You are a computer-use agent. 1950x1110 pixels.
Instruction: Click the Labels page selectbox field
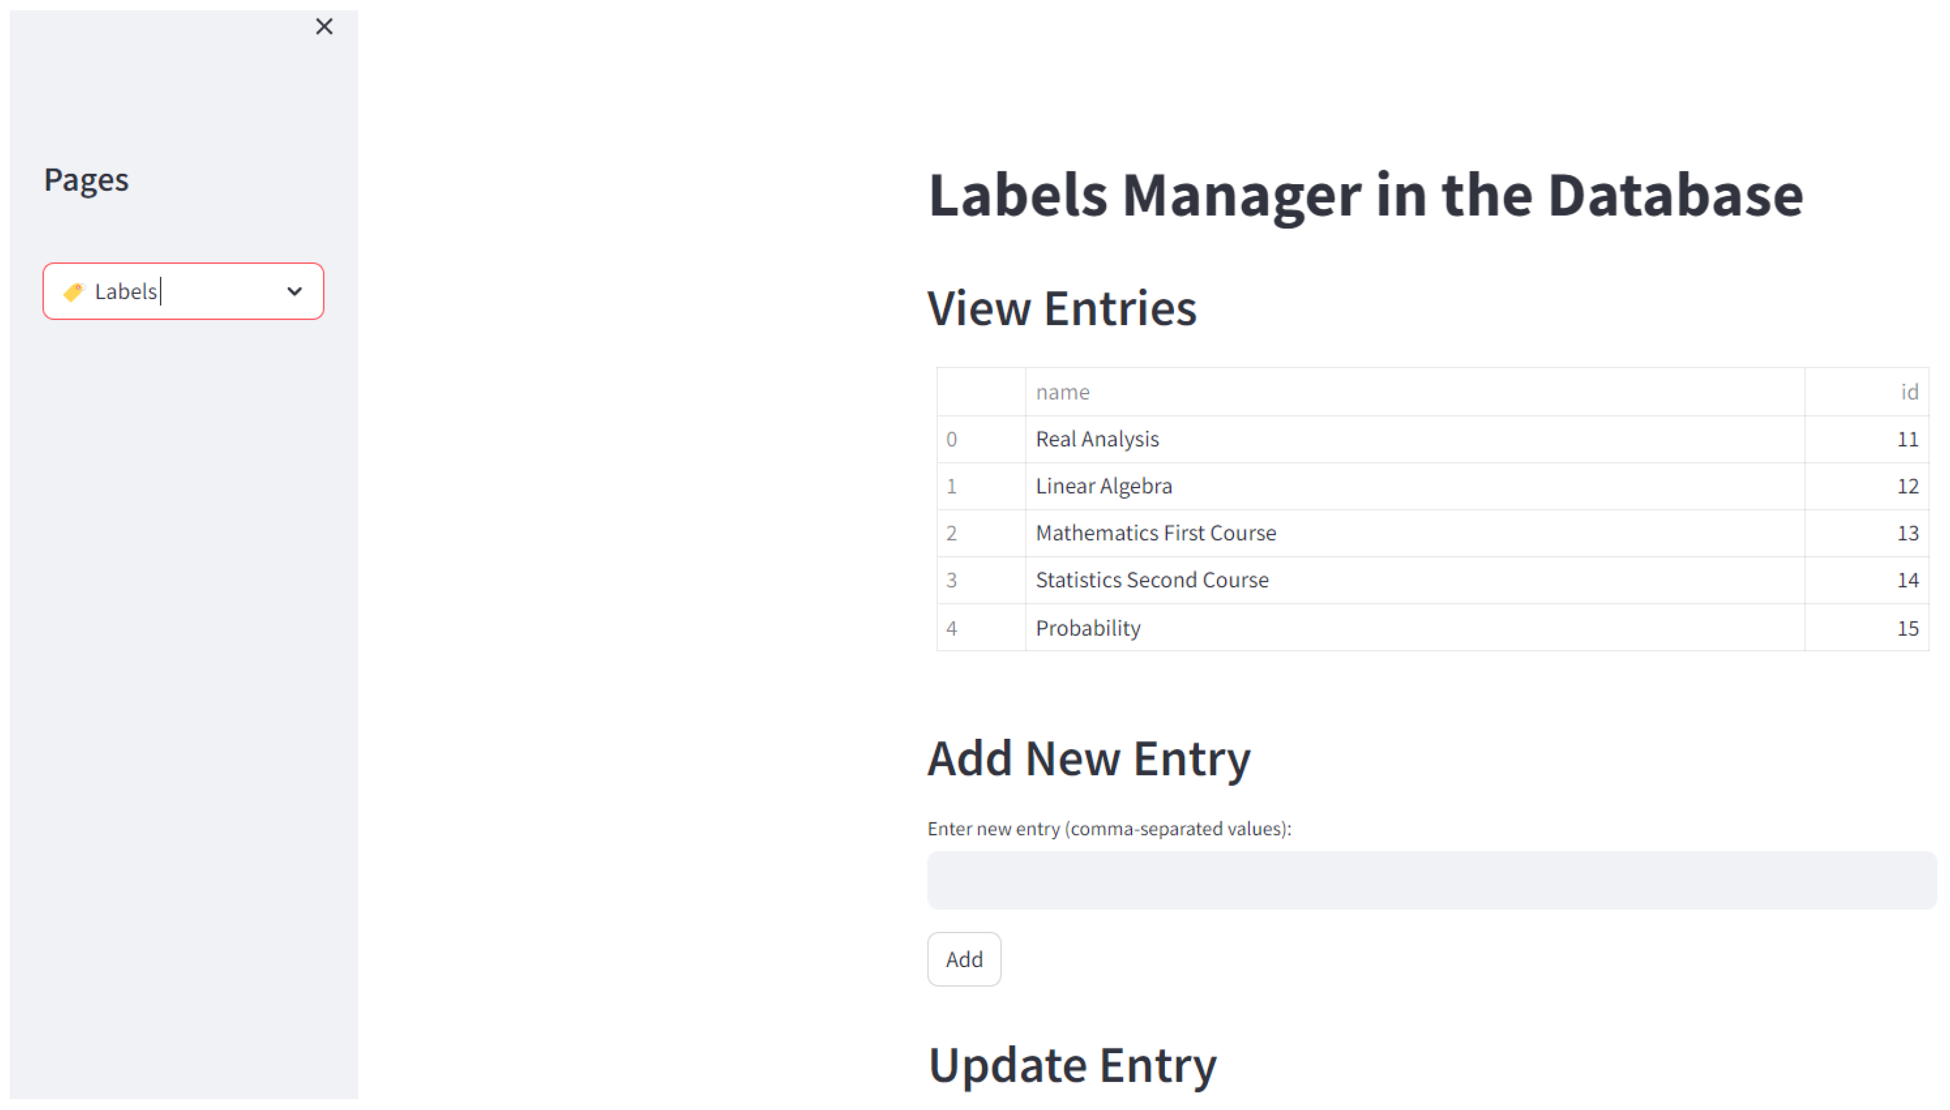click(183, 291)
